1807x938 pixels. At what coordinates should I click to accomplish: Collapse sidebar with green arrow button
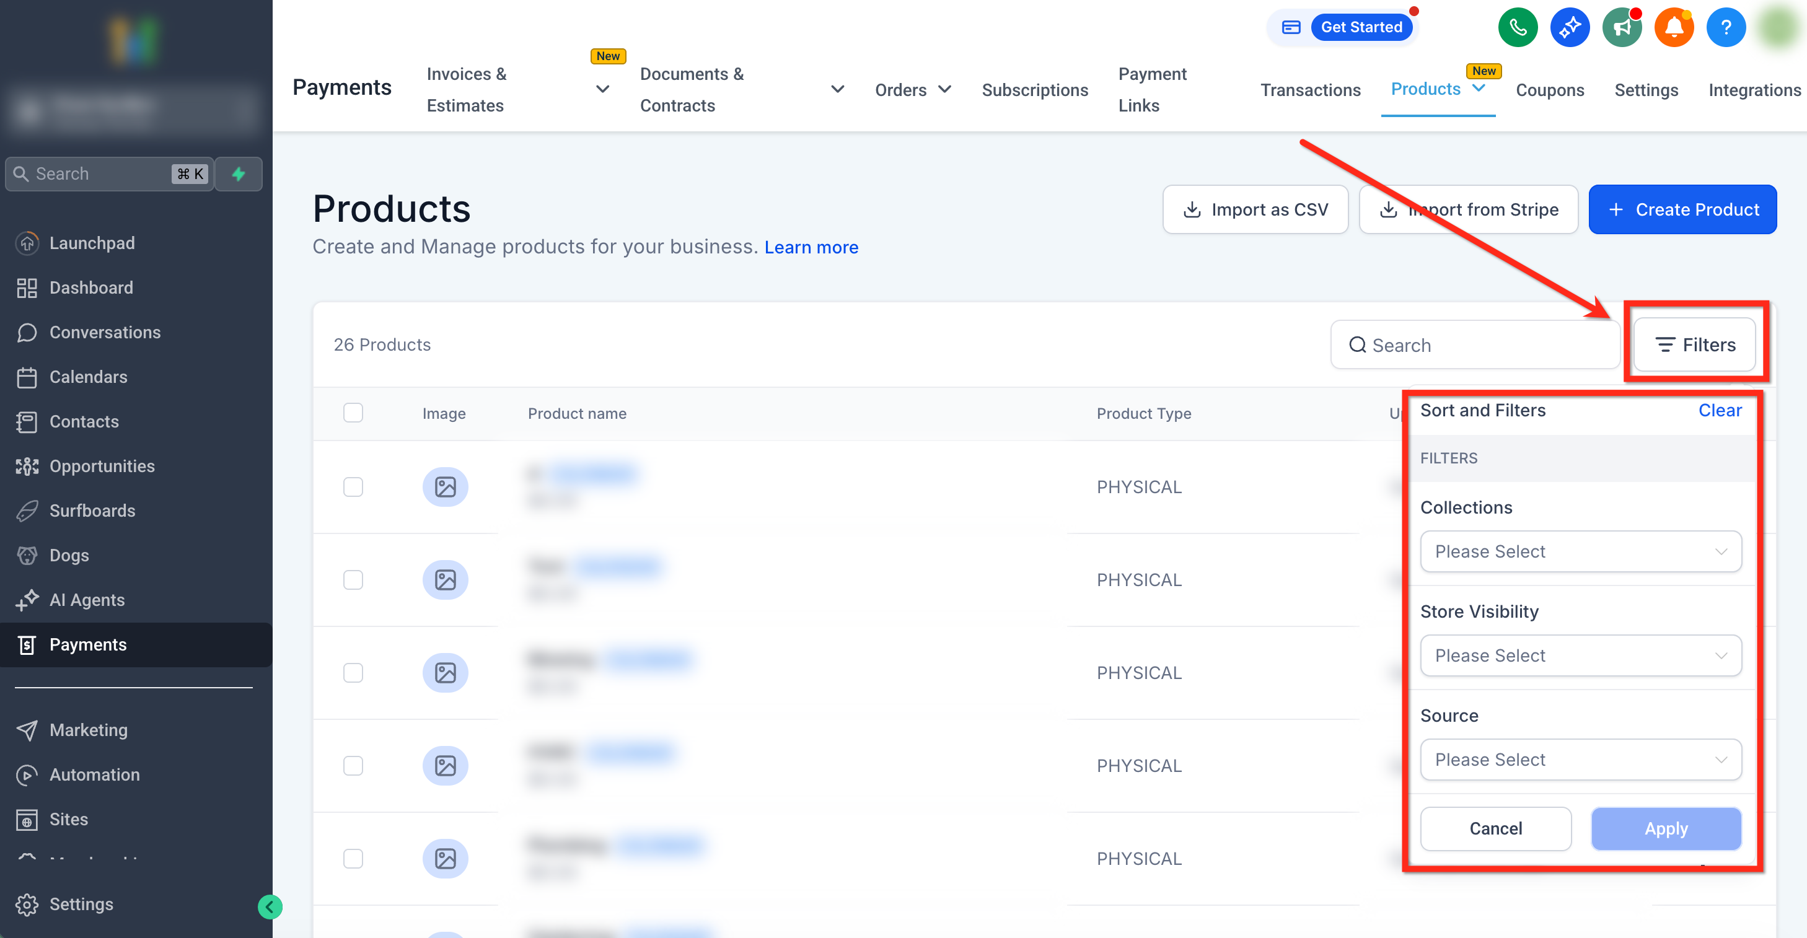[x=270, y=906]
